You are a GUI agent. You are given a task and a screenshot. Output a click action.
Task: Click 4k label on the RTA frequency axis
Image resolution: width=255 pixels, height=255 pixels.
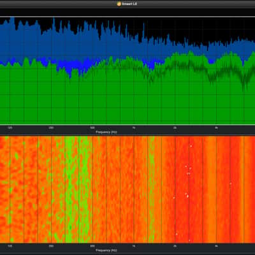click(216, 128)
